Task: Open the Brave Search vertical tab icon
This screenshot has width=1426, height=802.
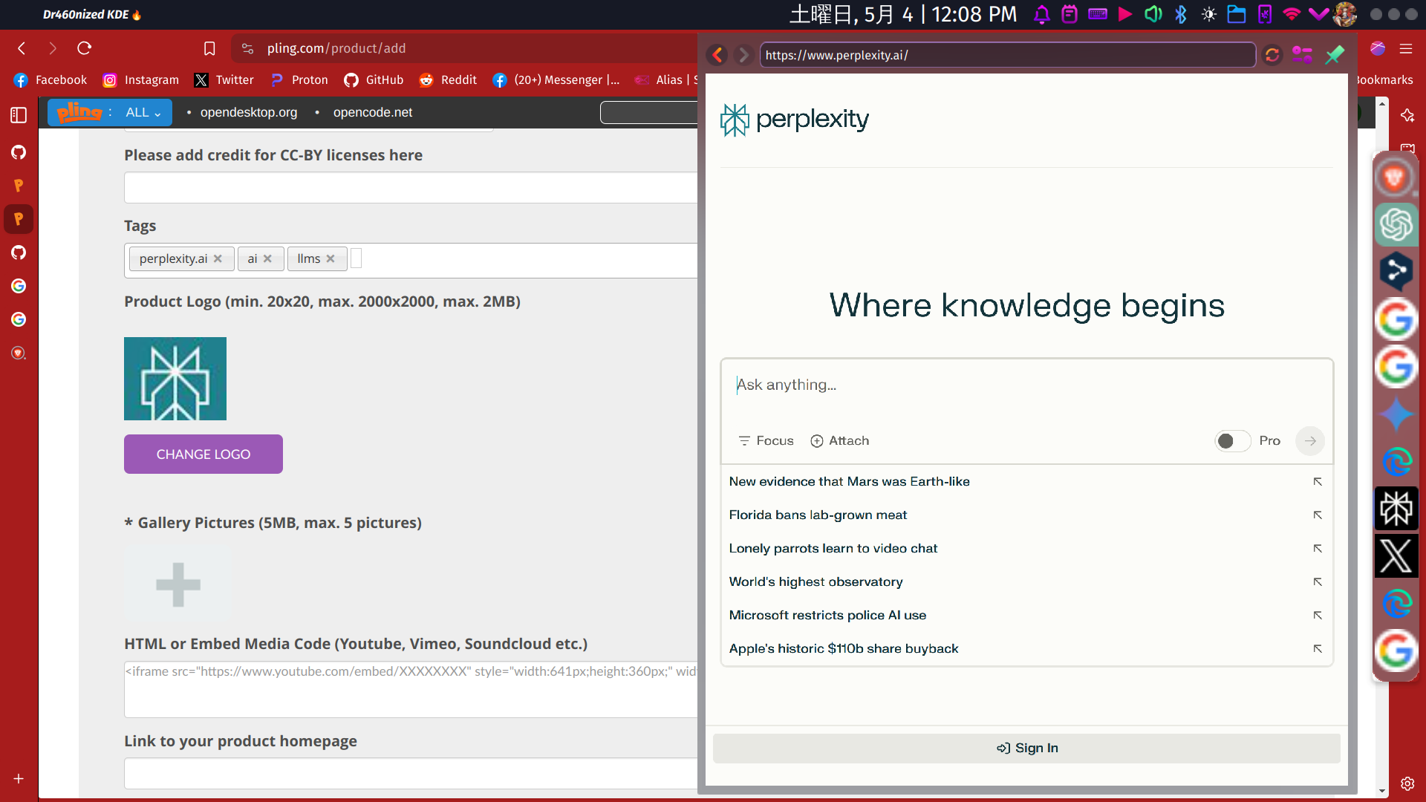Action: pyautogui.click(x=19, y=353)
